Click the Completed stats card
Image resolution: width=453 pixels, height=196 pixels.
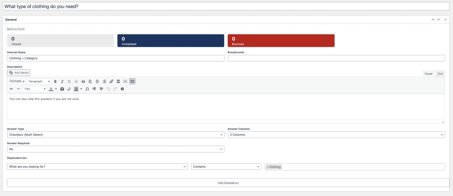pos(171,40)
